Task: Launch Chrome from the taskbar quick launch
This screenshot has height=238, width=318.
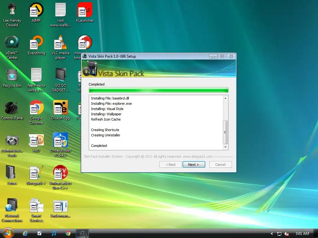Action: click(x=68, y=233)
